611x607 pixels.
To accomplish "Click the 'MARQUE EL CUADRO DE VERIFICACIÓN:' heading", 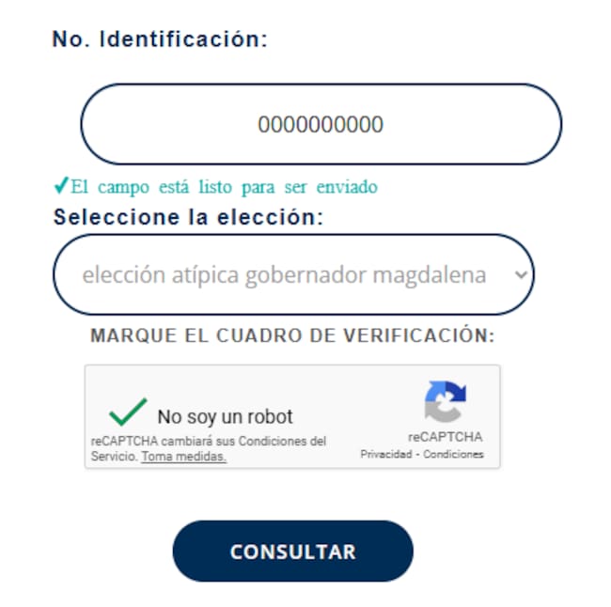I will pyautogui.click(x=291, y=336).
